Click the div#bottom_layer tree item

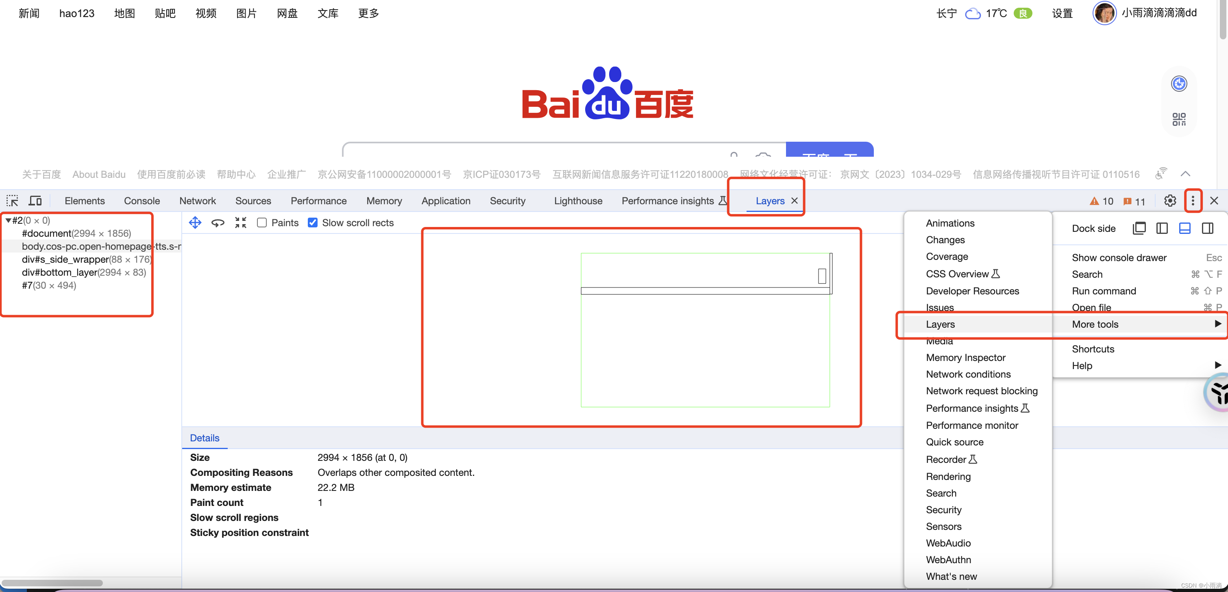[x=85, y=271]
